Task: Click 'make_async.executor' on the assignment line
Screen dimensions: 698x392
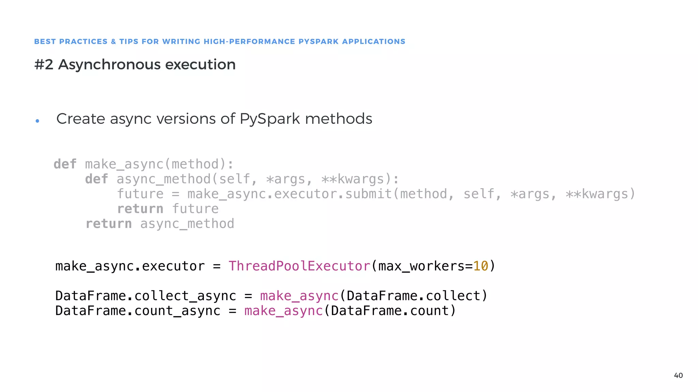Action: [130, 266]
